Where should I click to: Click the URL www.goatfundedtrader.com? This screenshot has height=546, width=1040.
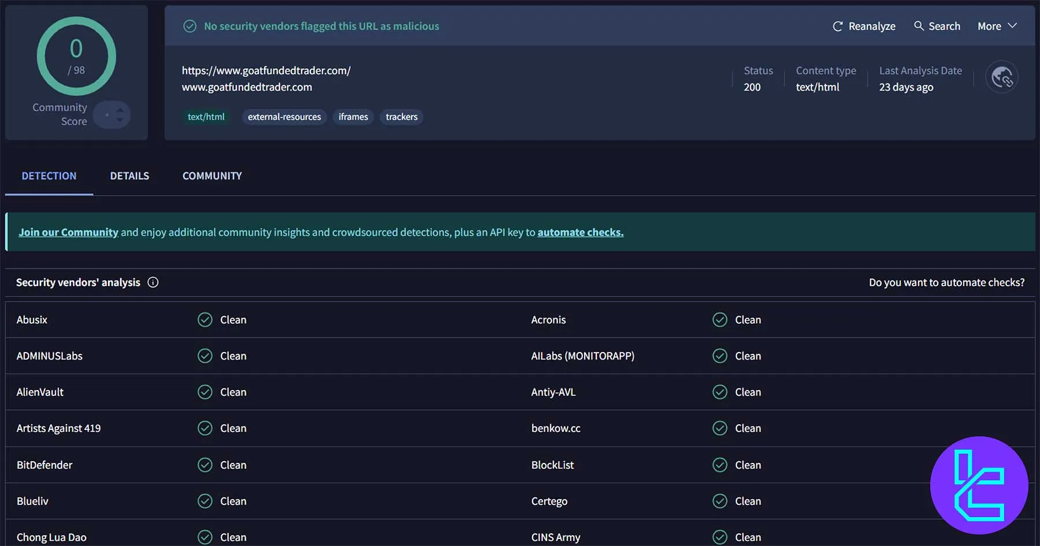pyautogui.click(x=247, y=87)
